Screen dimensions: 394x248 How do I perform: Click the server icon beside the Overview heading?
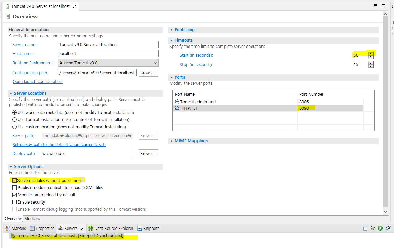click(8, 17)
